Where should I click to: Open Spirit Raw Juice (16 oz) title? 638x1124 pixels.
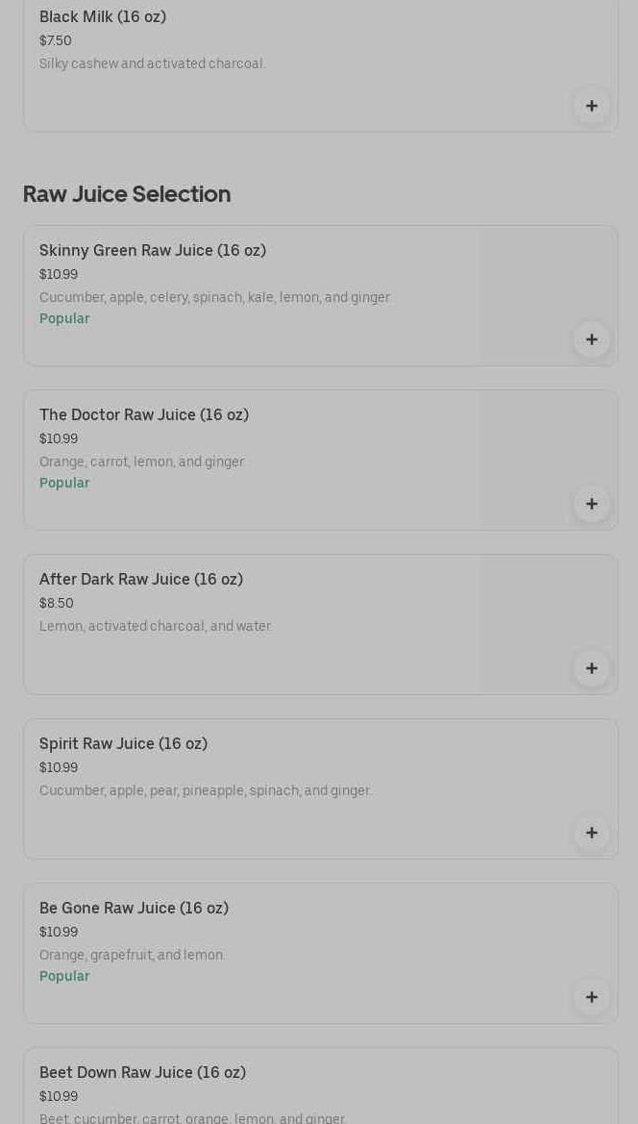click(123, 744)
